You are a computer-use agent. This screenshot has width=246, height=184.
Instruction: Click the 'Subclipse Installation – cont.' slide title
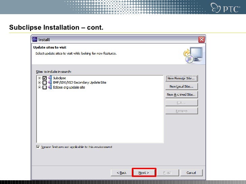[x=56, y=27]
